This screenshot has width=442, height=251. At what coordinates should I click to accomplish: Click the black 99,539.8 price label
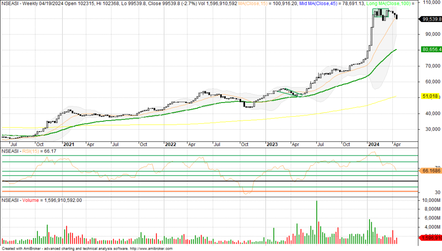click(430, 19)
